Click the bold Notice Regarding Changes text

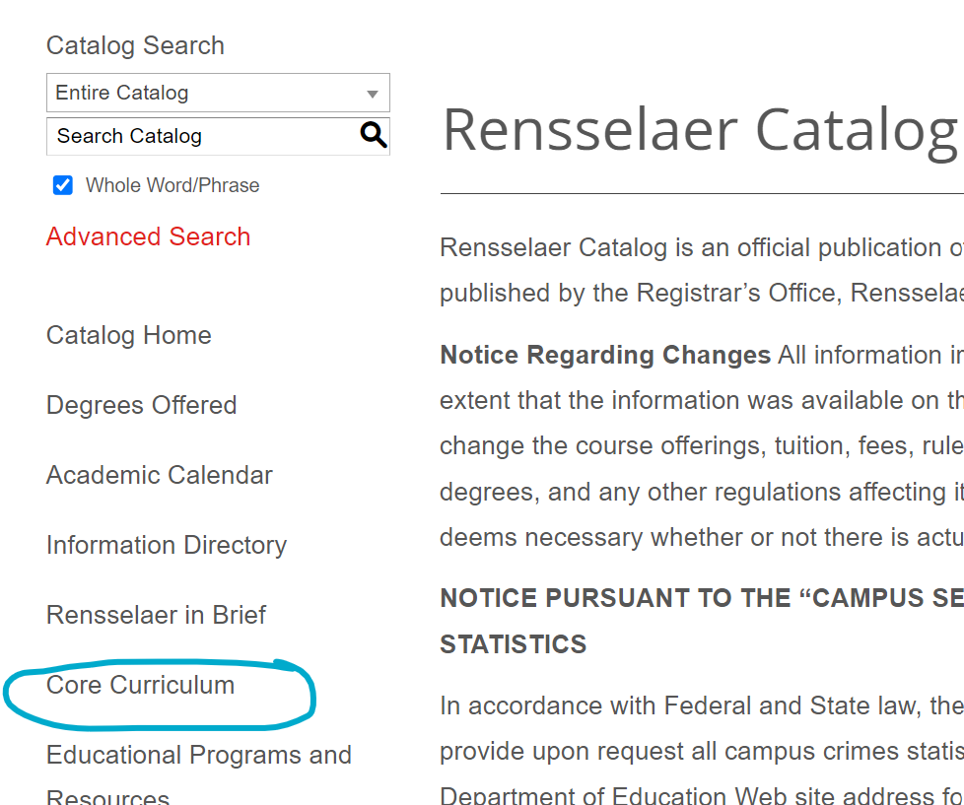(x=605, y=355)
